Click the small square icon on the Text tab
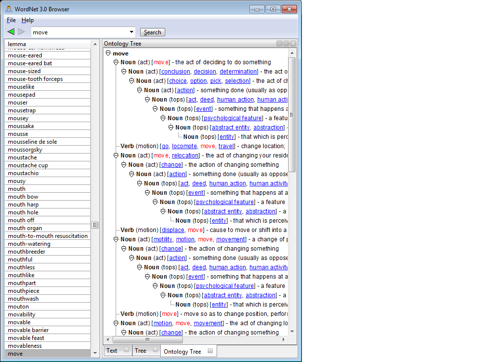 pos(126,350)
